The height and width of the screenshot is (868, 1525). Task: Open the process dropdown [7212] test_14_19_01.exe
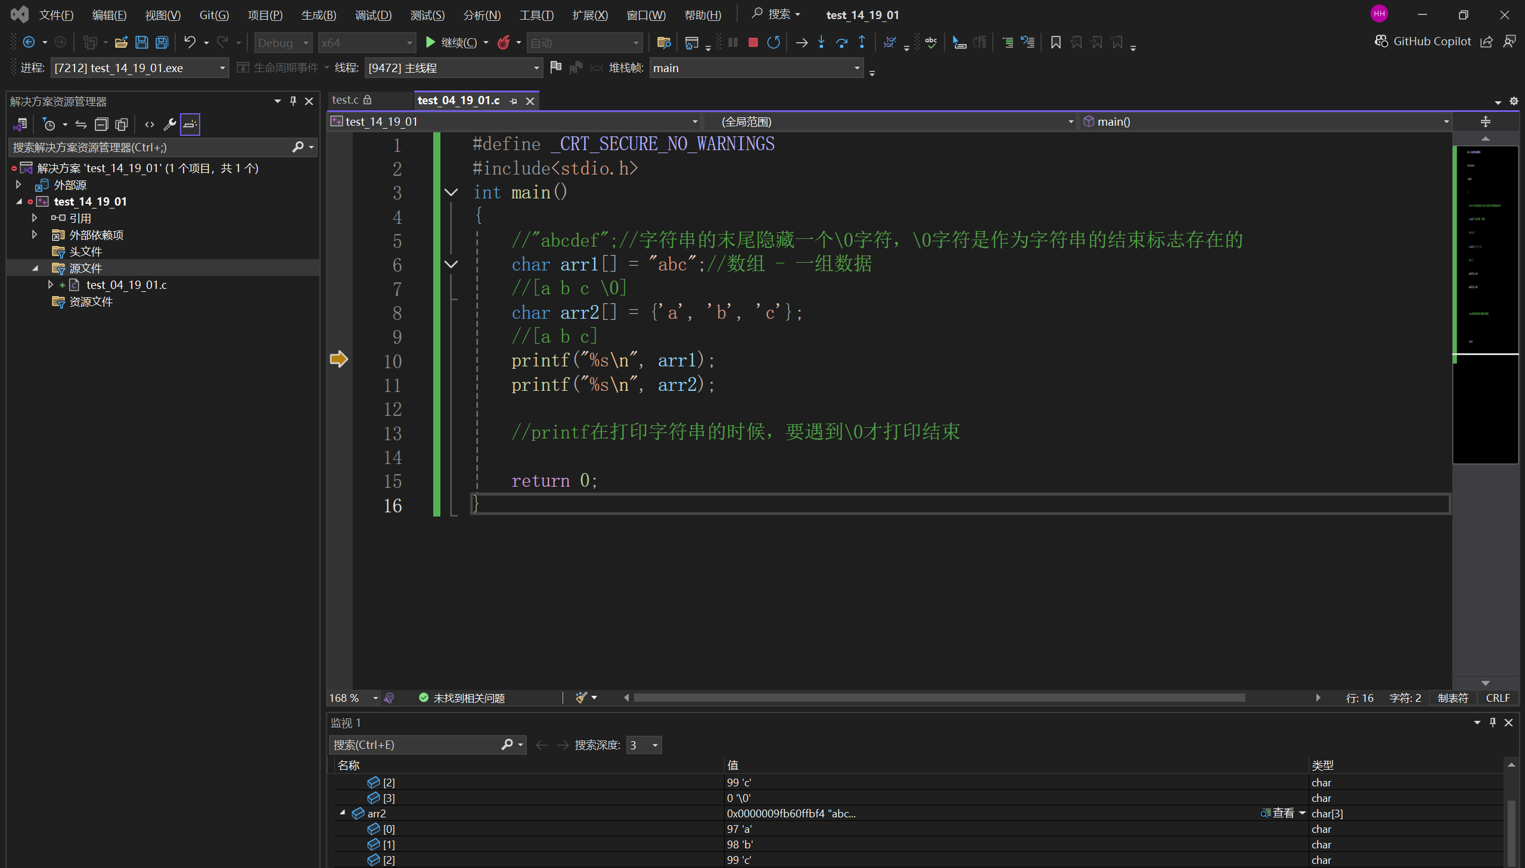(139, 68)
